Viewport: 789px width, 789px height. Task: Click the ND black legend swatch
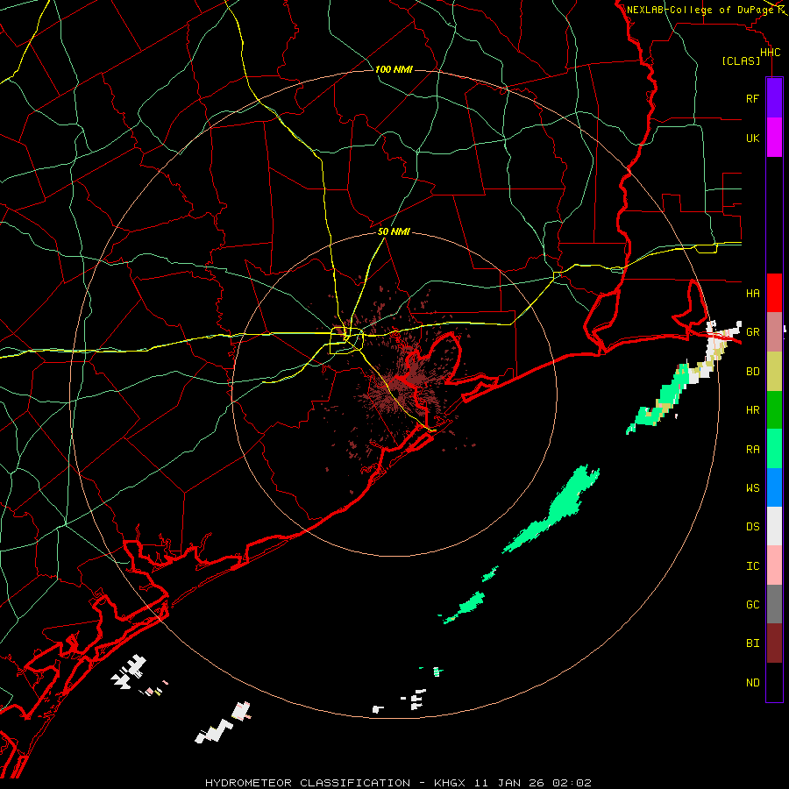tap(774, 682)
